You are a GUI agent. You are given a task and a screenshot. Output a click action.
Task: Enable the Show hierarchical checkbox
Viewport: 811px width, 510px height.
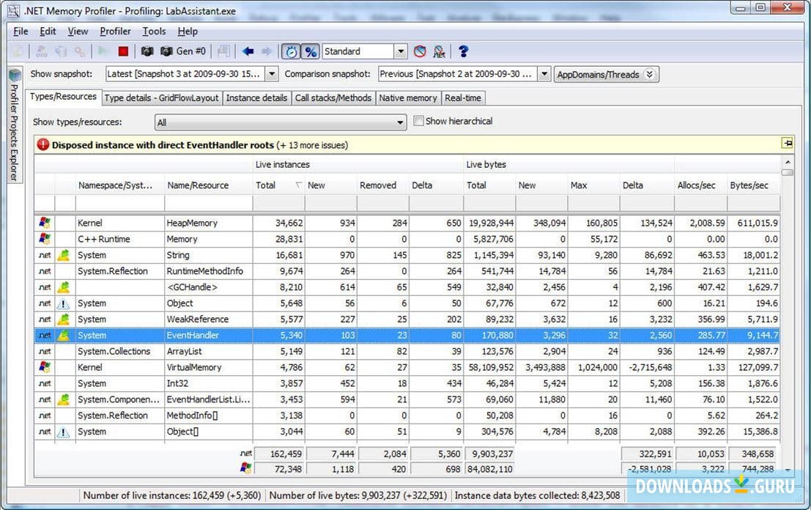(419, 121)
